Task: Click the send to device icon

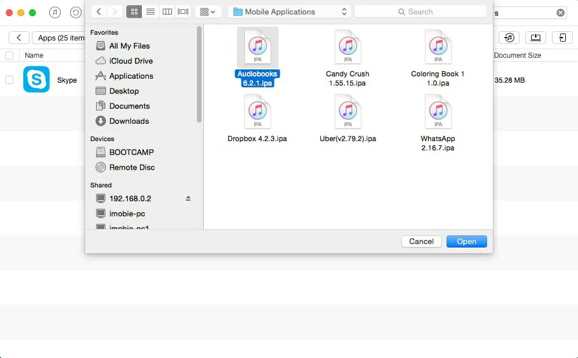Action: (x=562, y=38)
